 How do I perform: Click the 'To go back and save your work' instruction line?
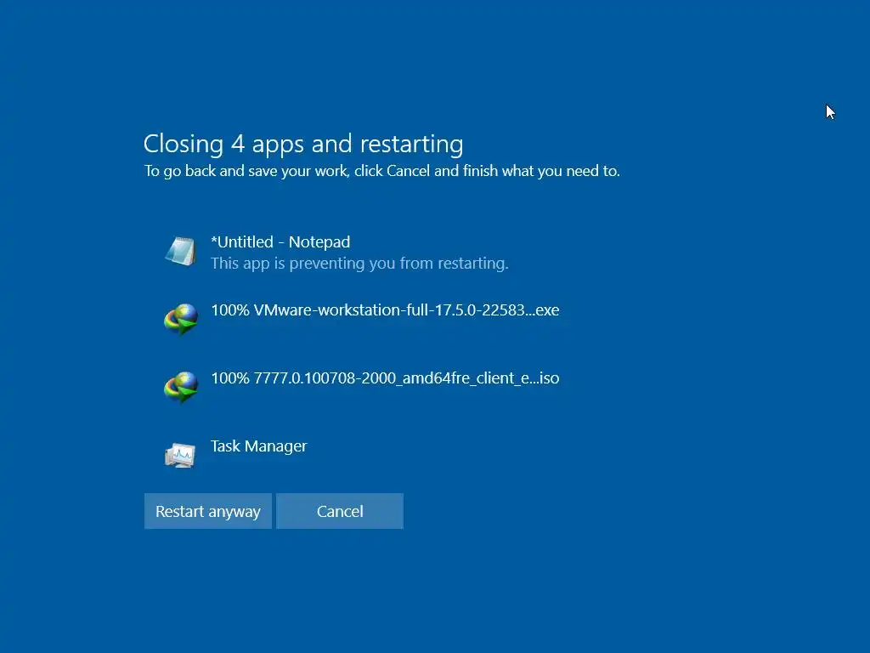click(381, 171)
